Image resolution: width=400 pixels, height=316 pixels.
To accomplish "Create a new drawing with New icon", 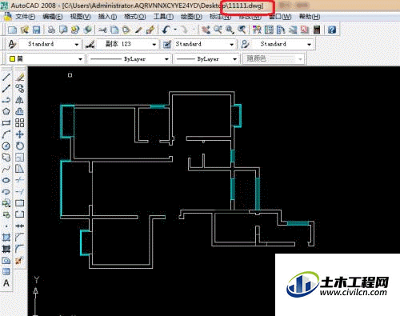I will (x=13, y=30).
